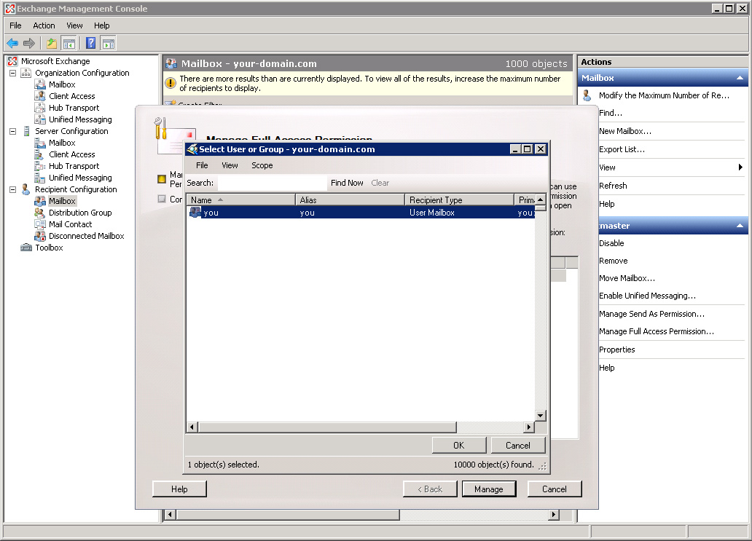Viewport: 752px width, 541px height.
Task: Collapse the Organization Configuration tree node
Action: coord(13,74)
